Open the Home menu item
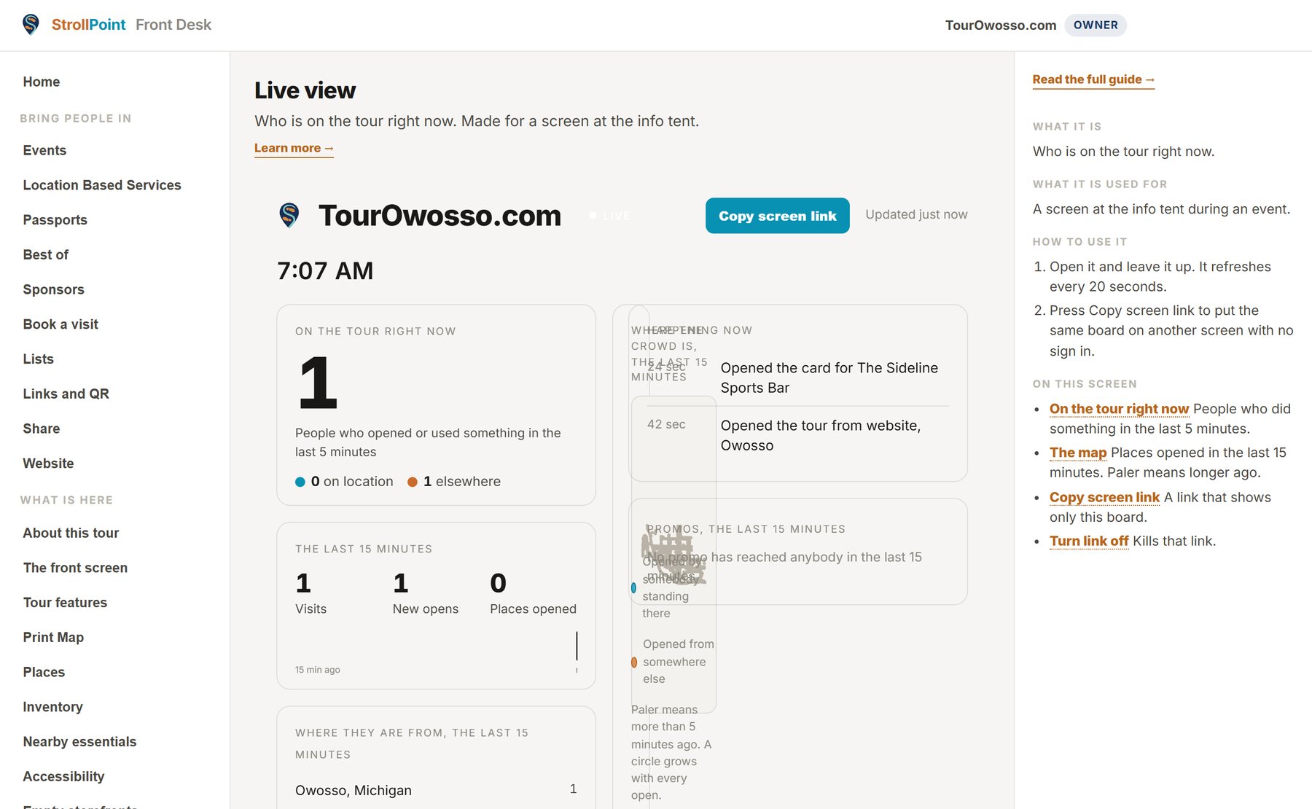Screen dimensions: 1312x809 pos(42,82)
